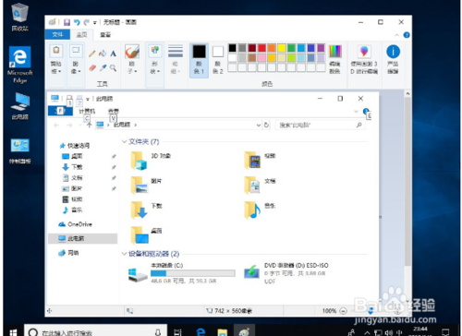
Task: Open the Recycle Bin desktop icon
Action: point(20,17)
